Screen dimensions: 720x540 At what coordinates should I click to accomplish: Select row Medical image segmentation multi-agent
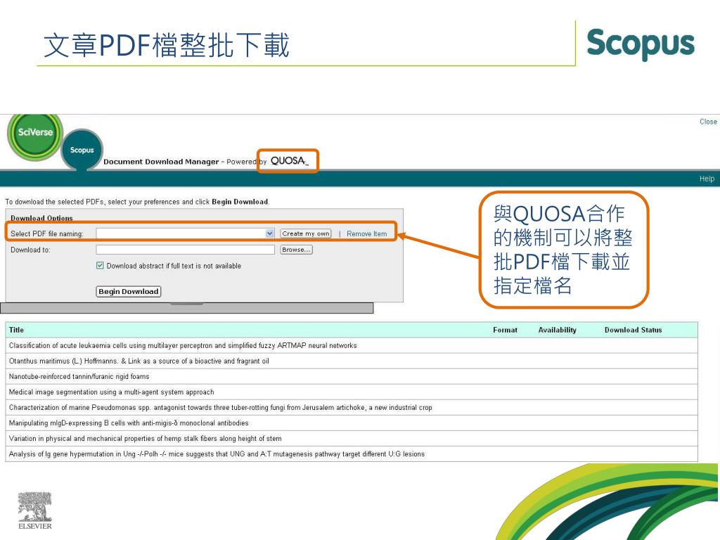[352, 392]
